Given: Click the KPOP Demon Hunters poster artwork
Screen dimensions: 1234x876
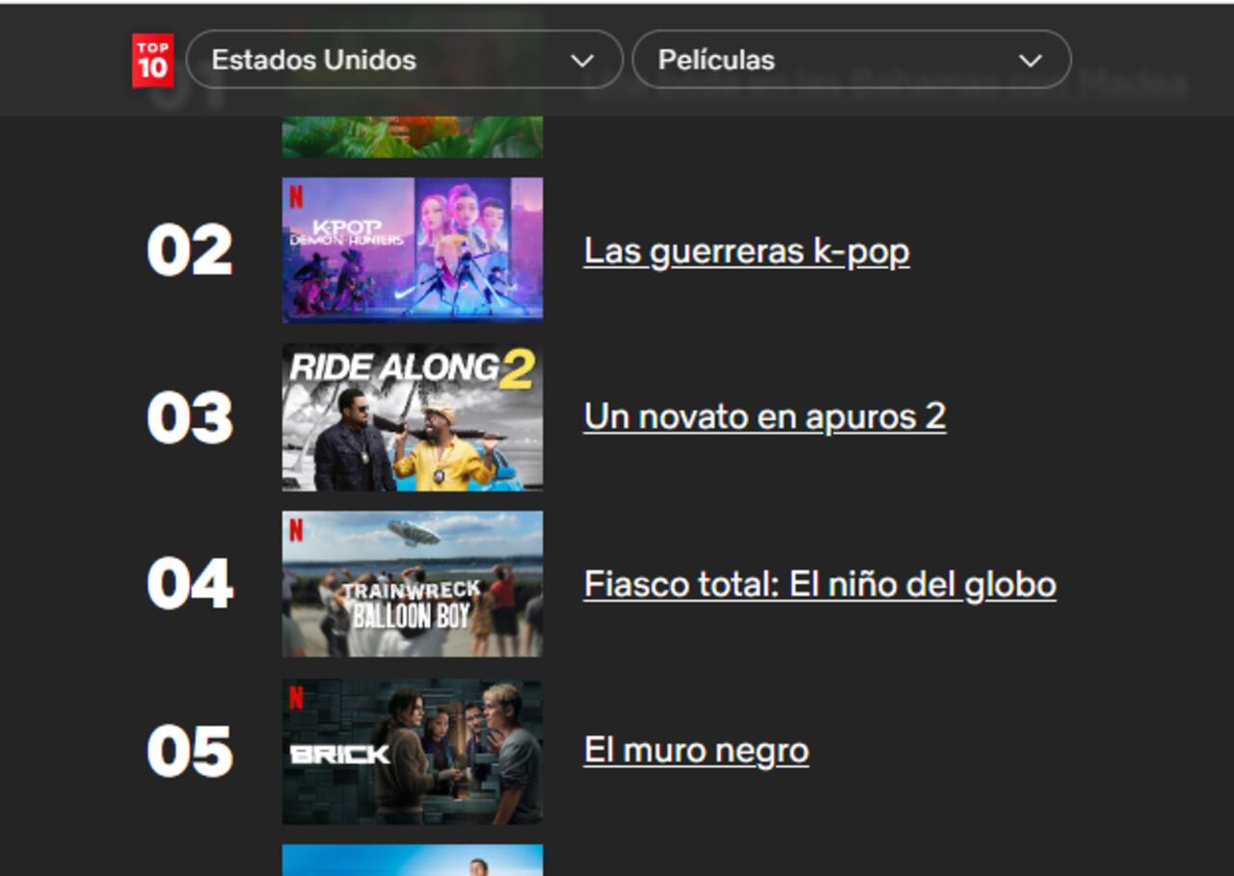Looking at the screenshot, I should 413,248.
